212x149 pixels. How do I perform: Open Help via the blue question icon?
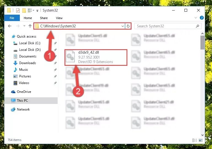(x=202, y=18)
